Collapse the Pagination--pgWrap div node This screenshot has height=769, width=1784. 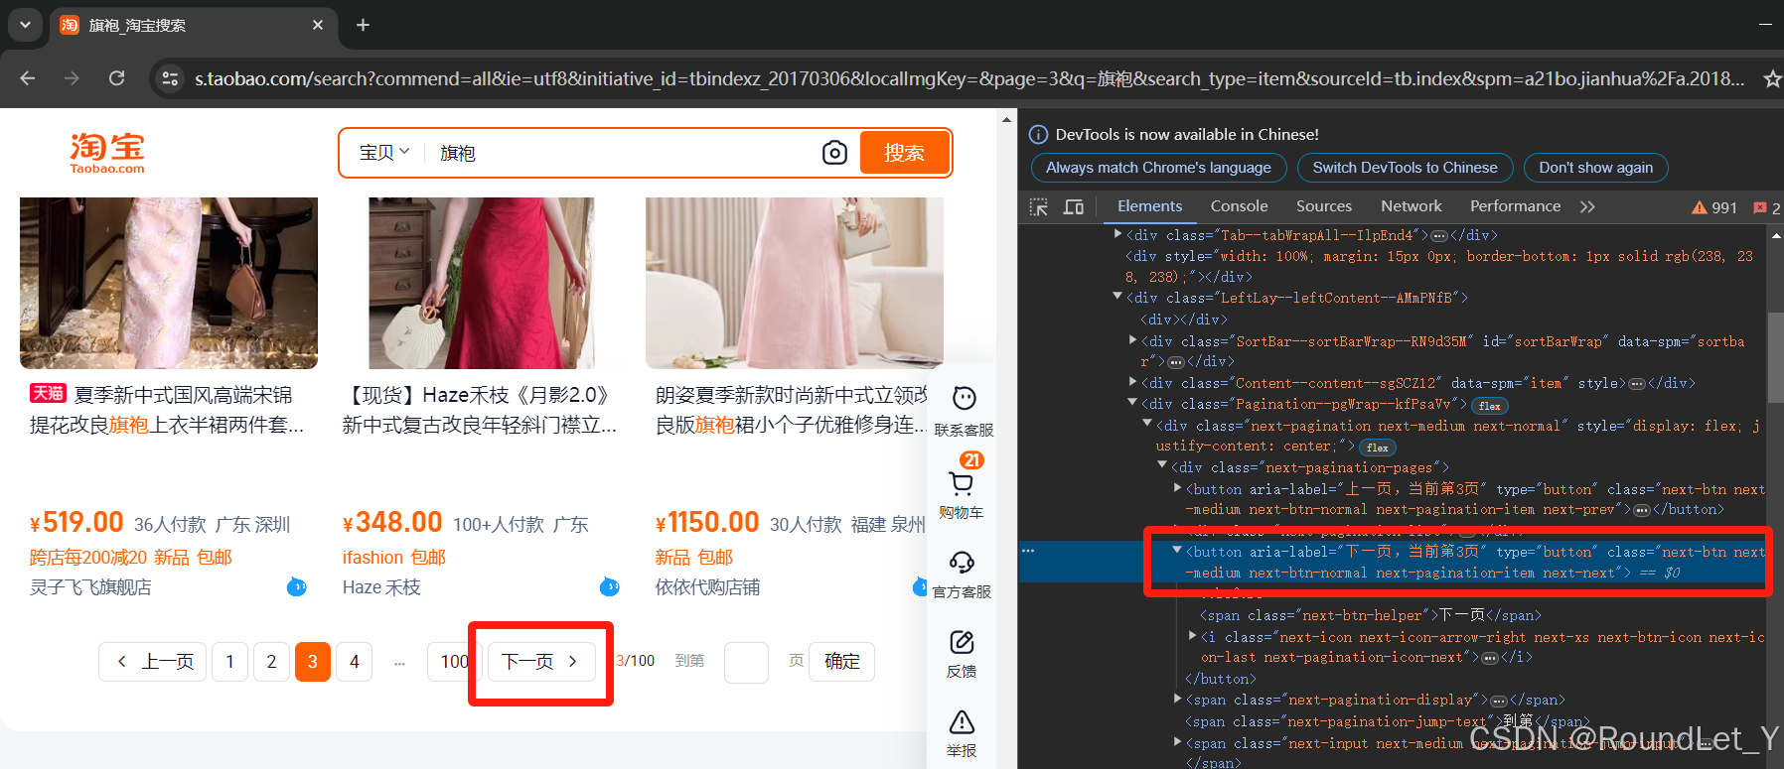[1132, 402]
